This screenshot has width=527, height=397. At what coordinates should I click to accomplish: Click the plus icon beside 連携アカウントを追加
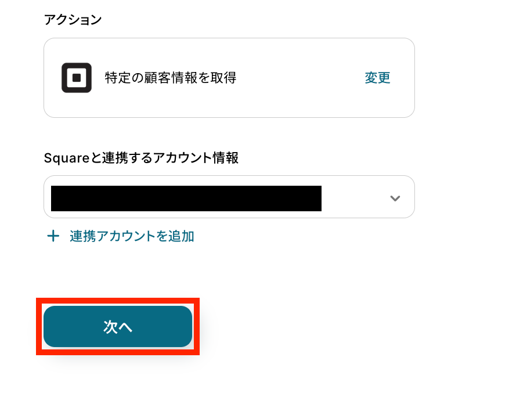(x=53, y=236)
